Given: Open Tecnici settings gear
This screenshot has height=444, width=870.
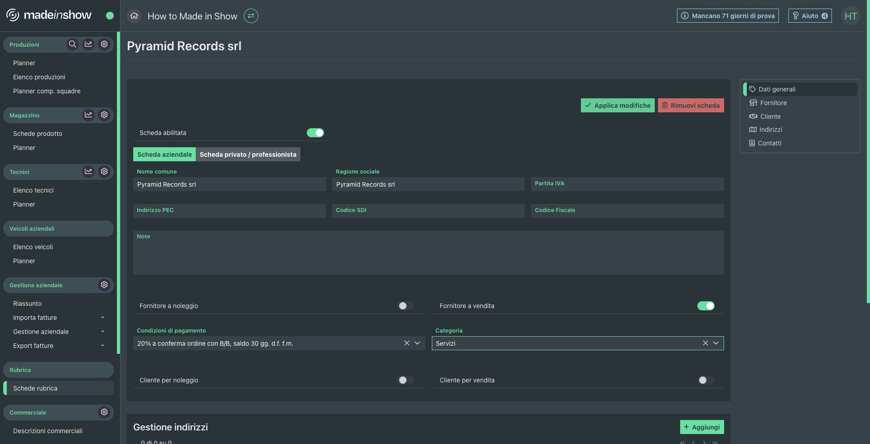Looking at the screenshot, I should pos(104,172).
